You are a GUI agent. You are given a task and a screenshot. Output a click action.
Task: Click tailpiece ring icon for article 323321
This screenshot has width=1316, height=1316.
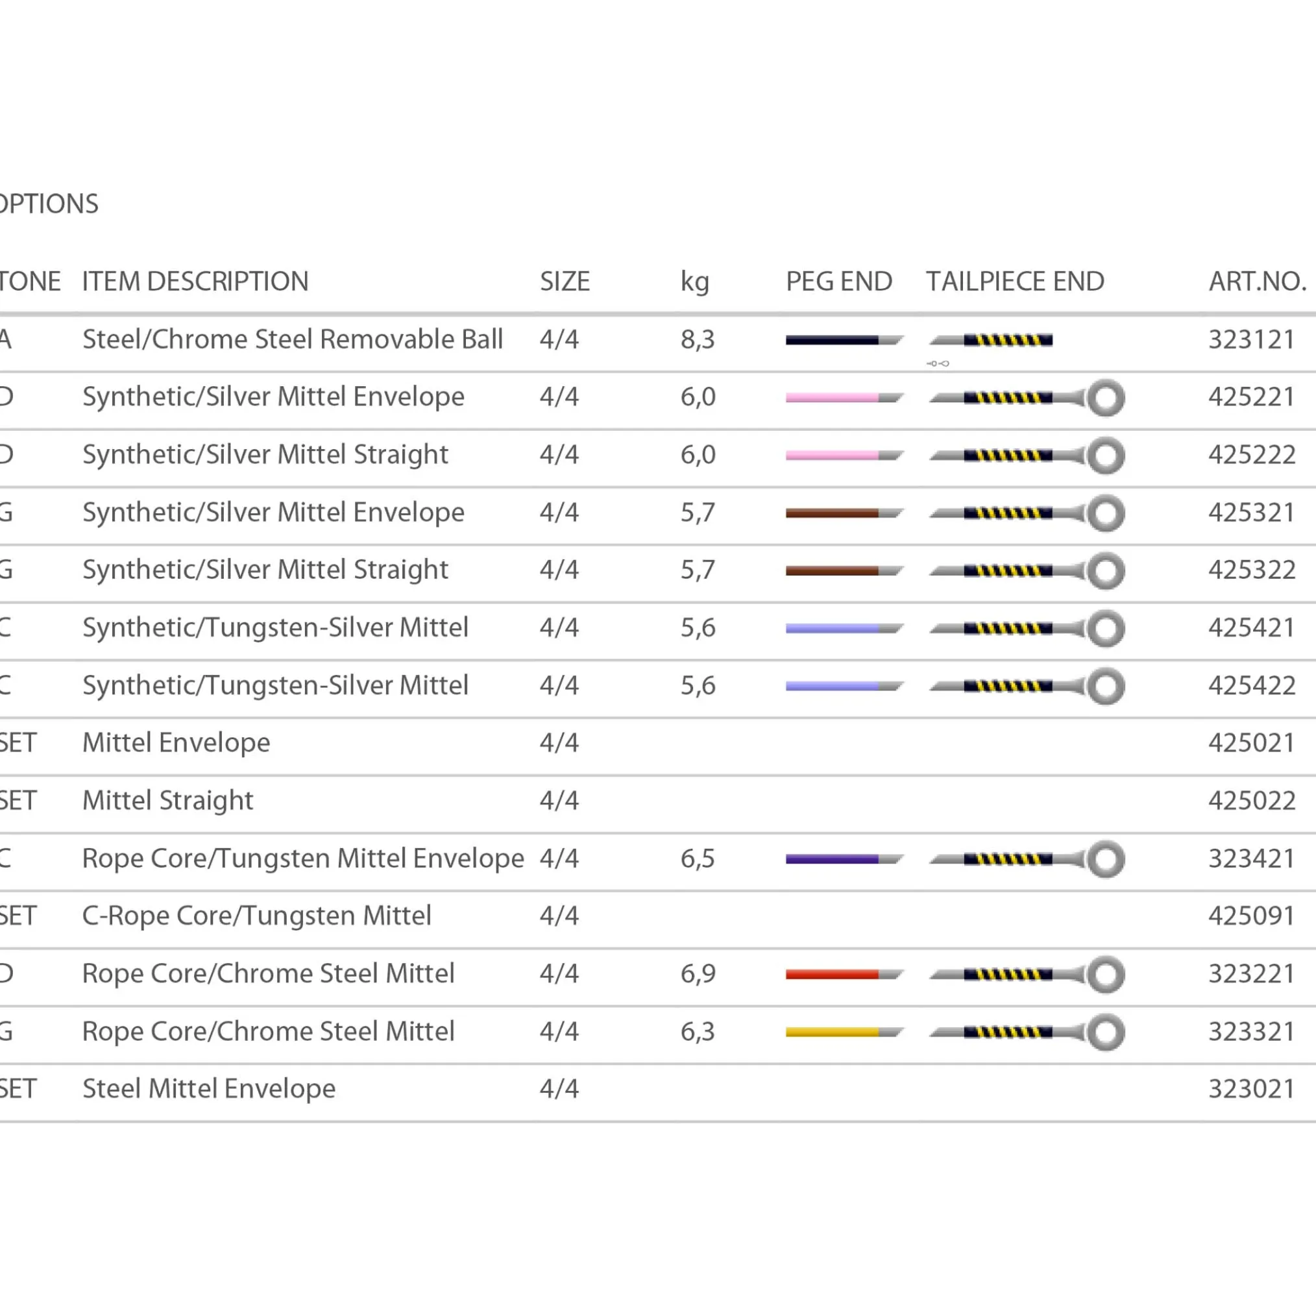(1105, 1032)
